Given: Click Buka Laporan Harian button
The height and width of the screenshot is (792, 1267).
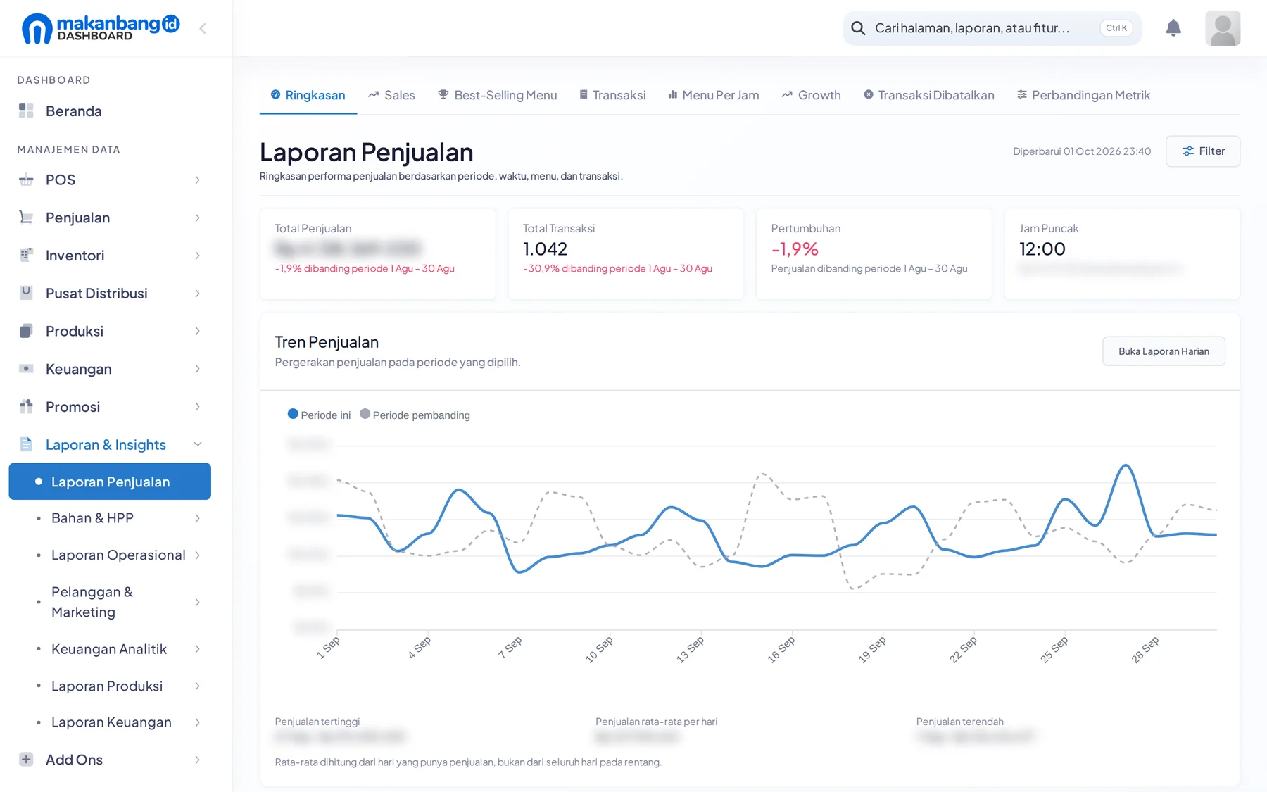Looking at the screenshot, I should point(1164,351).
